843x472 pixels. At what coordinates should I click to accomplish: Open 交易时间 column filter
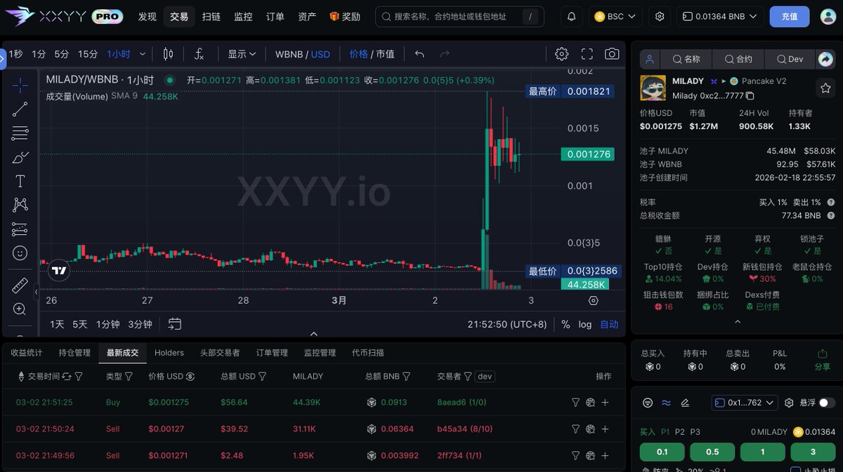pos(79,377)
